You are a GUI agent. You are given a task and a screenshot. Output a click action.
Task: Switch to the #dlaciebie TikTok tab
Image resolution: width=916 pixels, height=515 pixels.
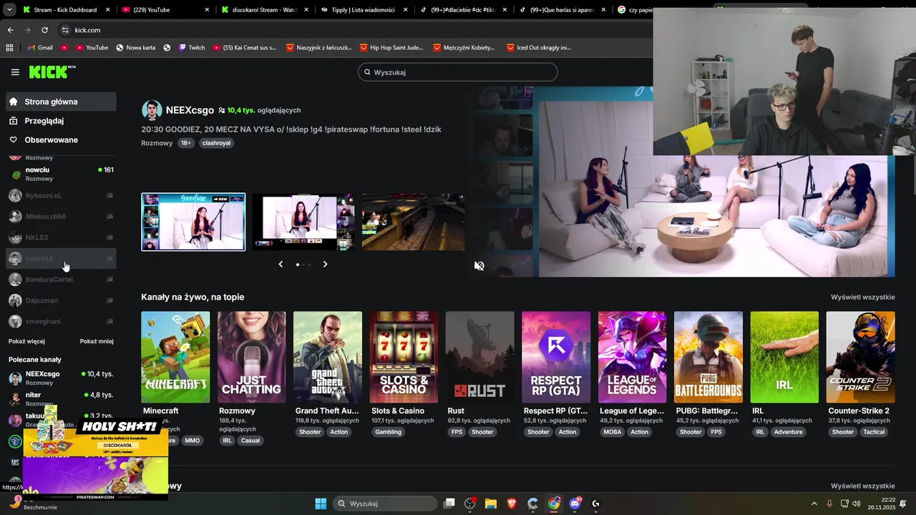click(x=463, y=10)
